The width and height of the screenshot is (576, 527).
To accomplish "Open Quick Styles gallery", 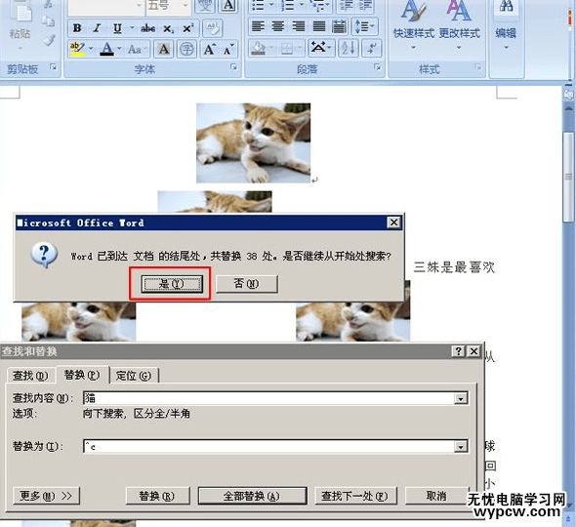I will (x=414, y=25).
